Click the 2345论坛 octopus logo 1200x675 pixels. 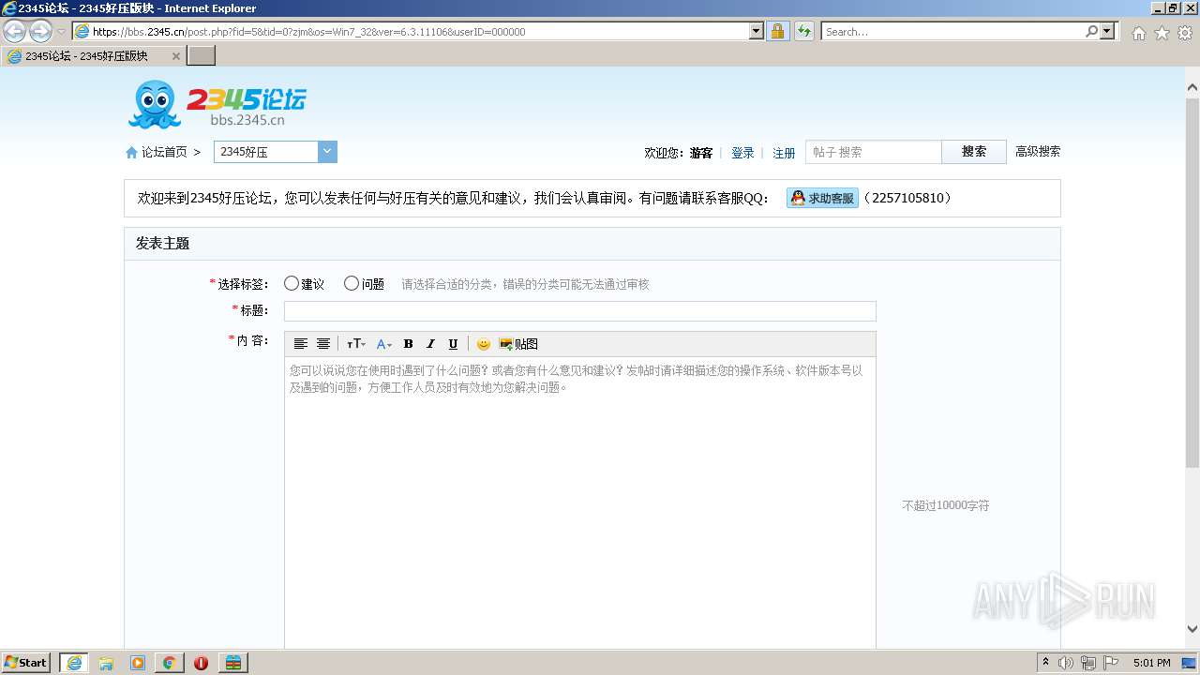pyautogui.click(x=217, y=104)
